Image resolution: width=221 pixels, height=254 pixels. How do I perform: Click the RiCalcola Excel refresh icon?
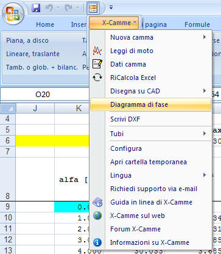point(97,78)
